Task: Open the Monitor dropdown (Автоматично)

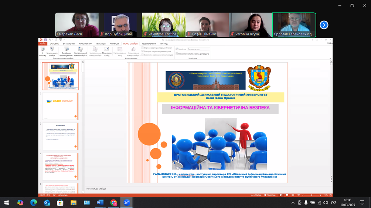Action: pyautogui.click(x=199, y=49)
